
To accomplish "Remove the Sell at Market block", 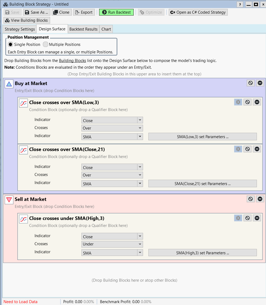I will click(x=260, y=199).
